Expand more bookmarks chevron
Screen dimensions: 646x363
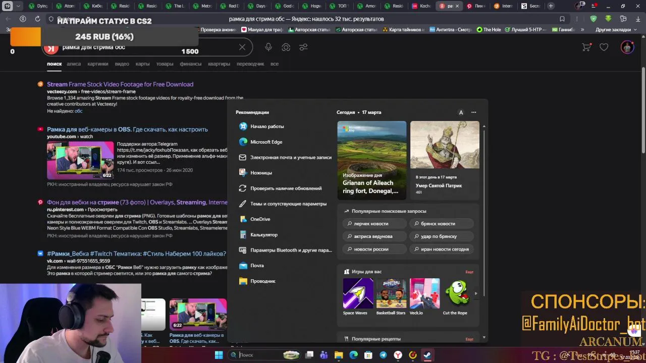click(x=582, y=29)
